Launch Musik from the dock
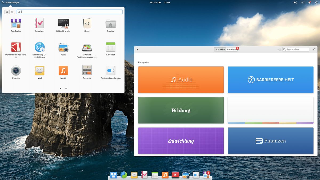This screenshot has width=320, height=180. 165,175
